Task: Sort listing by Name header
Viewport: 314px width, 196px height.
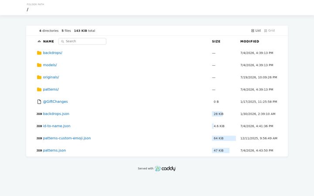Action: pos(48,41)
